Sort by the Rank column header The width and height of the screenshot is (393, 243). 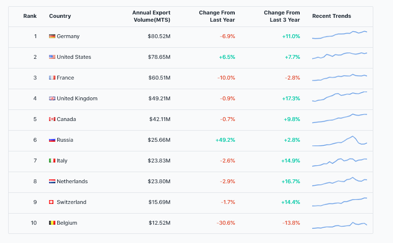click(x=30, y=16)
